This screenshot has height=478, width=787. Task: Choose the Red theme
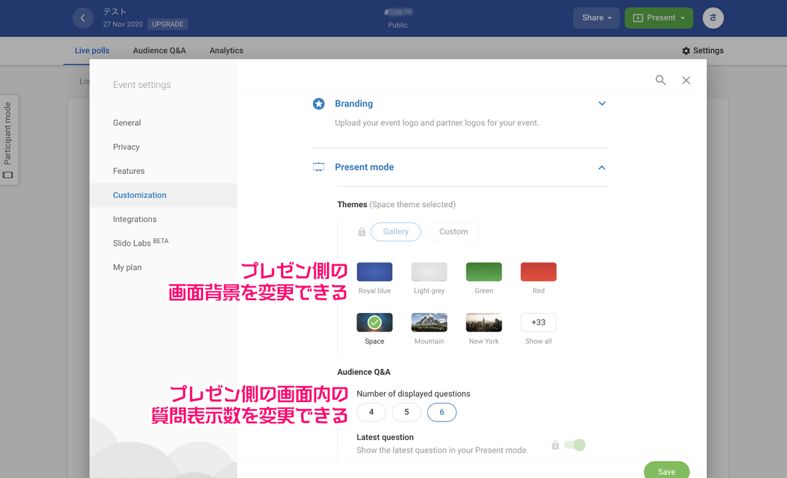[x=539, y=272]
